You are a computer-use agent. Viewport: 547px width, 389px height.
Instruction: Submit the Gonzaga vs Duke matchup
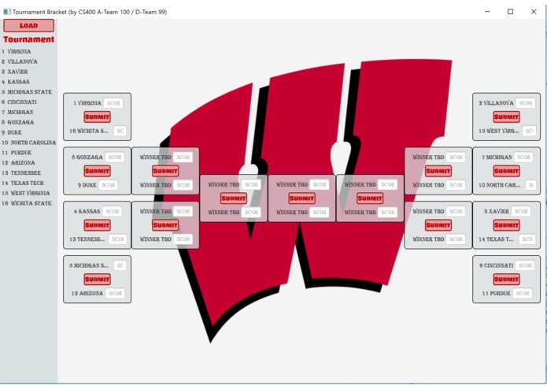pyautogui.click(x=98, y=171)
